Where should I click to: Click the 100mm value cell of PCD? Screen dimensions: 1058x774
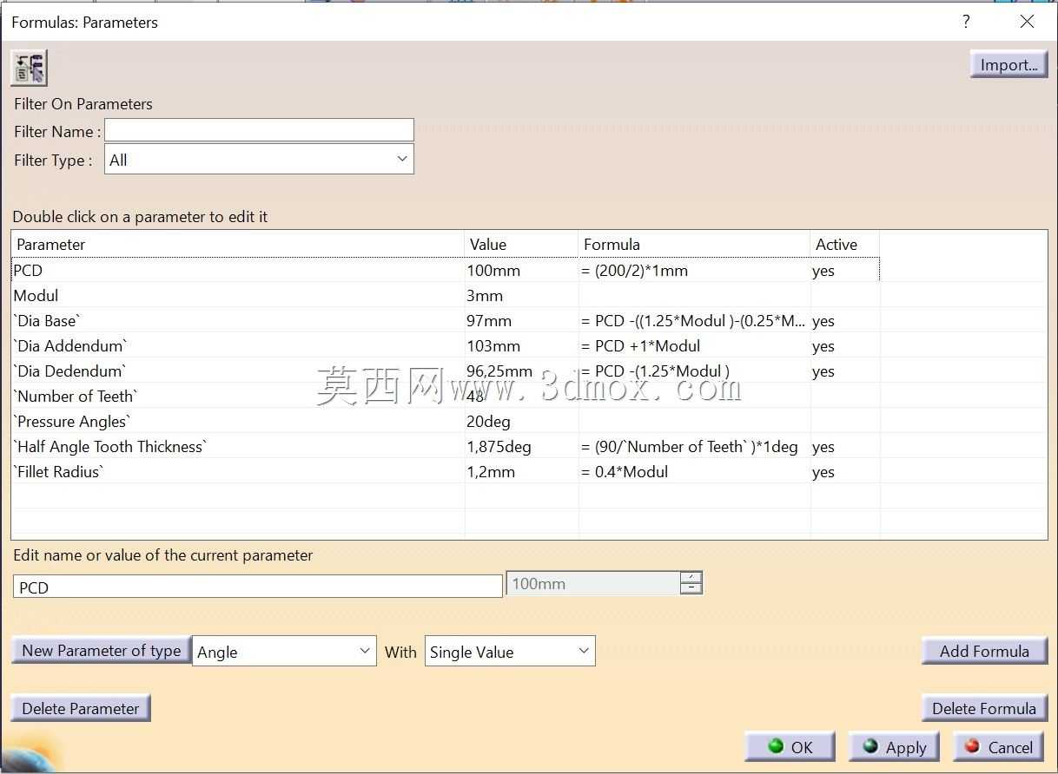521,270
